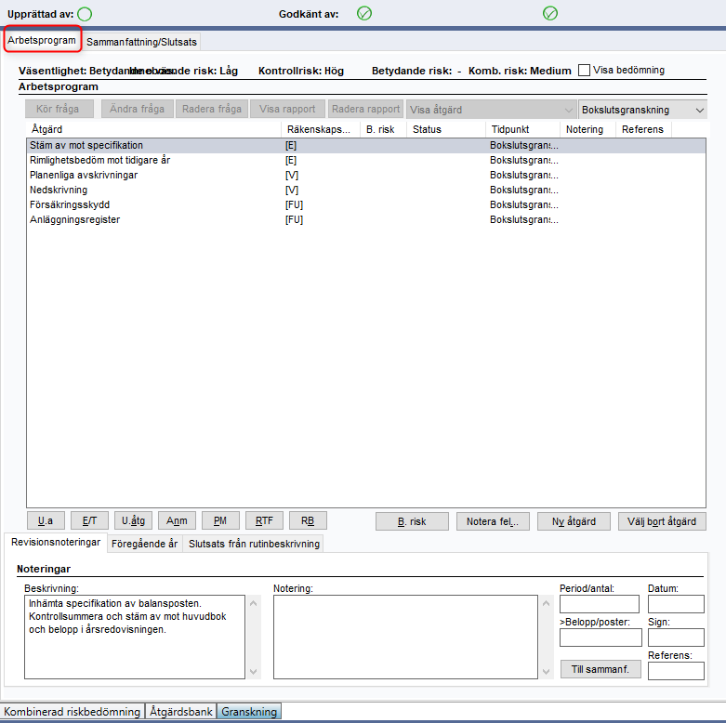726x723 pixels.
Task: Focus the Referens input field in Noteringar
Action: [676, 671]
